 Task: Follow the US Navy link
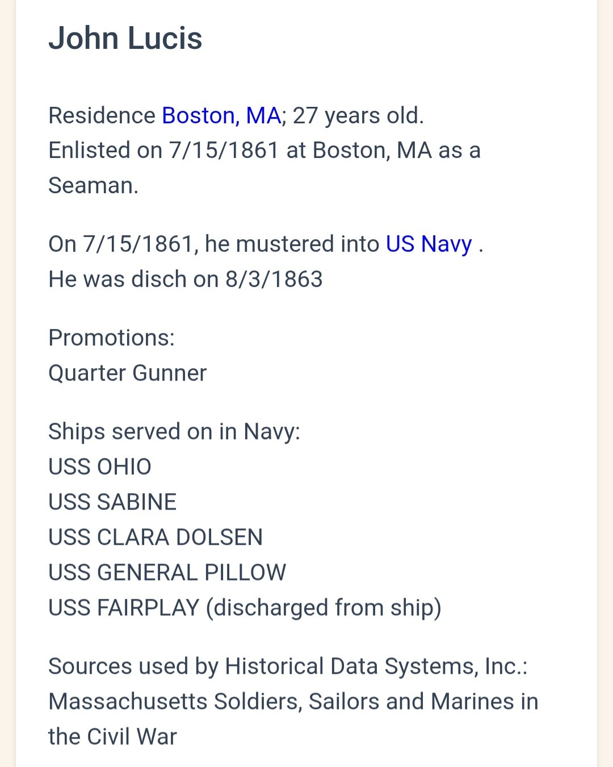pyautogui.click(x=429, y=244)
